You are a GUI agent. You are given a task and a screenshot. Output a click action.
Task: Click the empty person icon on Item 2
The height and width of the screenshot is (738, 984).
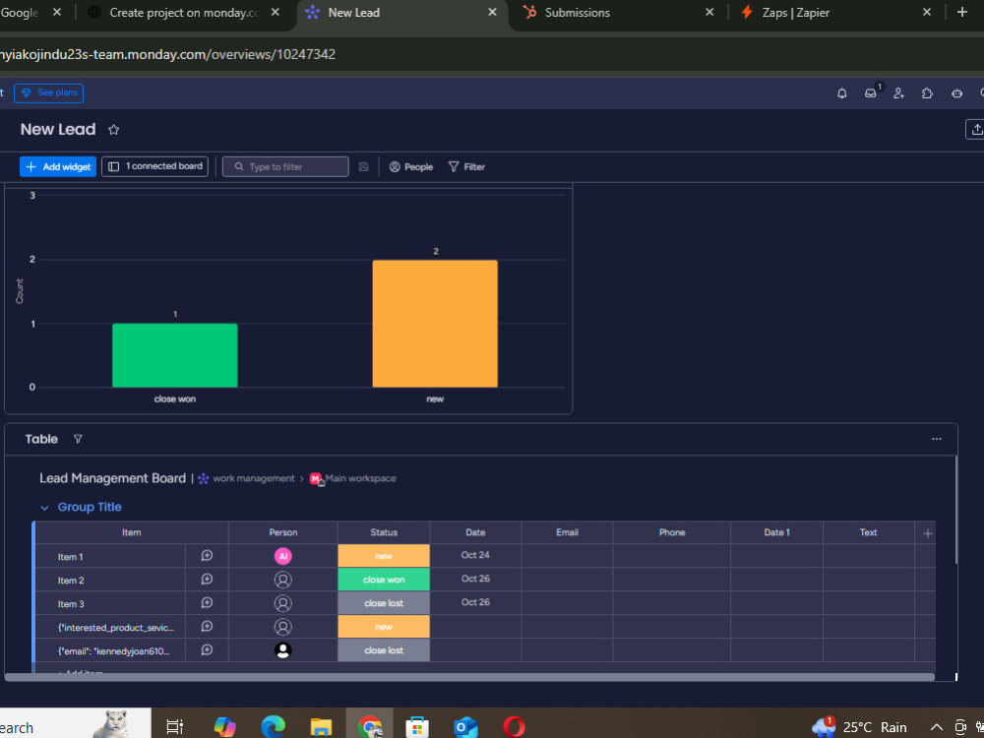click(283, 580)
